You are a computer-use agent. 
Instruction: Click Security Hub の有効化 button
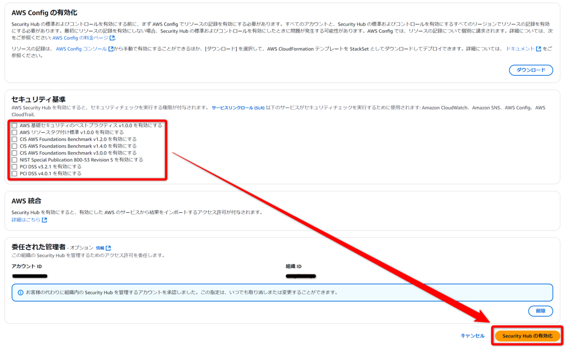527,336
